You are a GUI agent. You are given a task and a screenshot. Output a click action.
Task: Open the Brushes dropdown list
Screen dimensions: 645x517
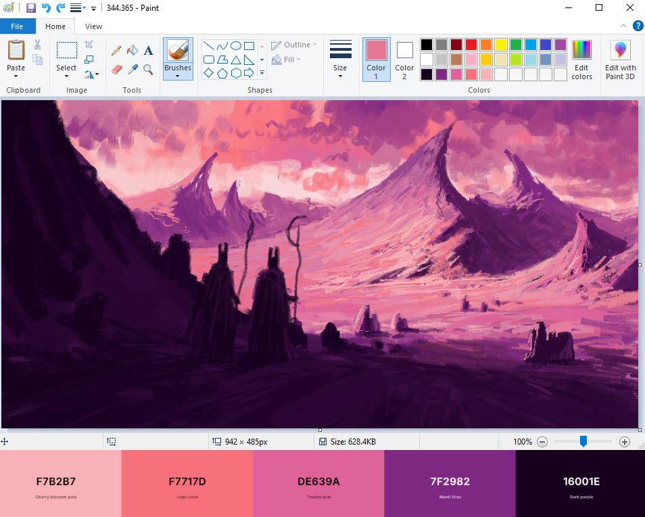[x=178, y=76]
